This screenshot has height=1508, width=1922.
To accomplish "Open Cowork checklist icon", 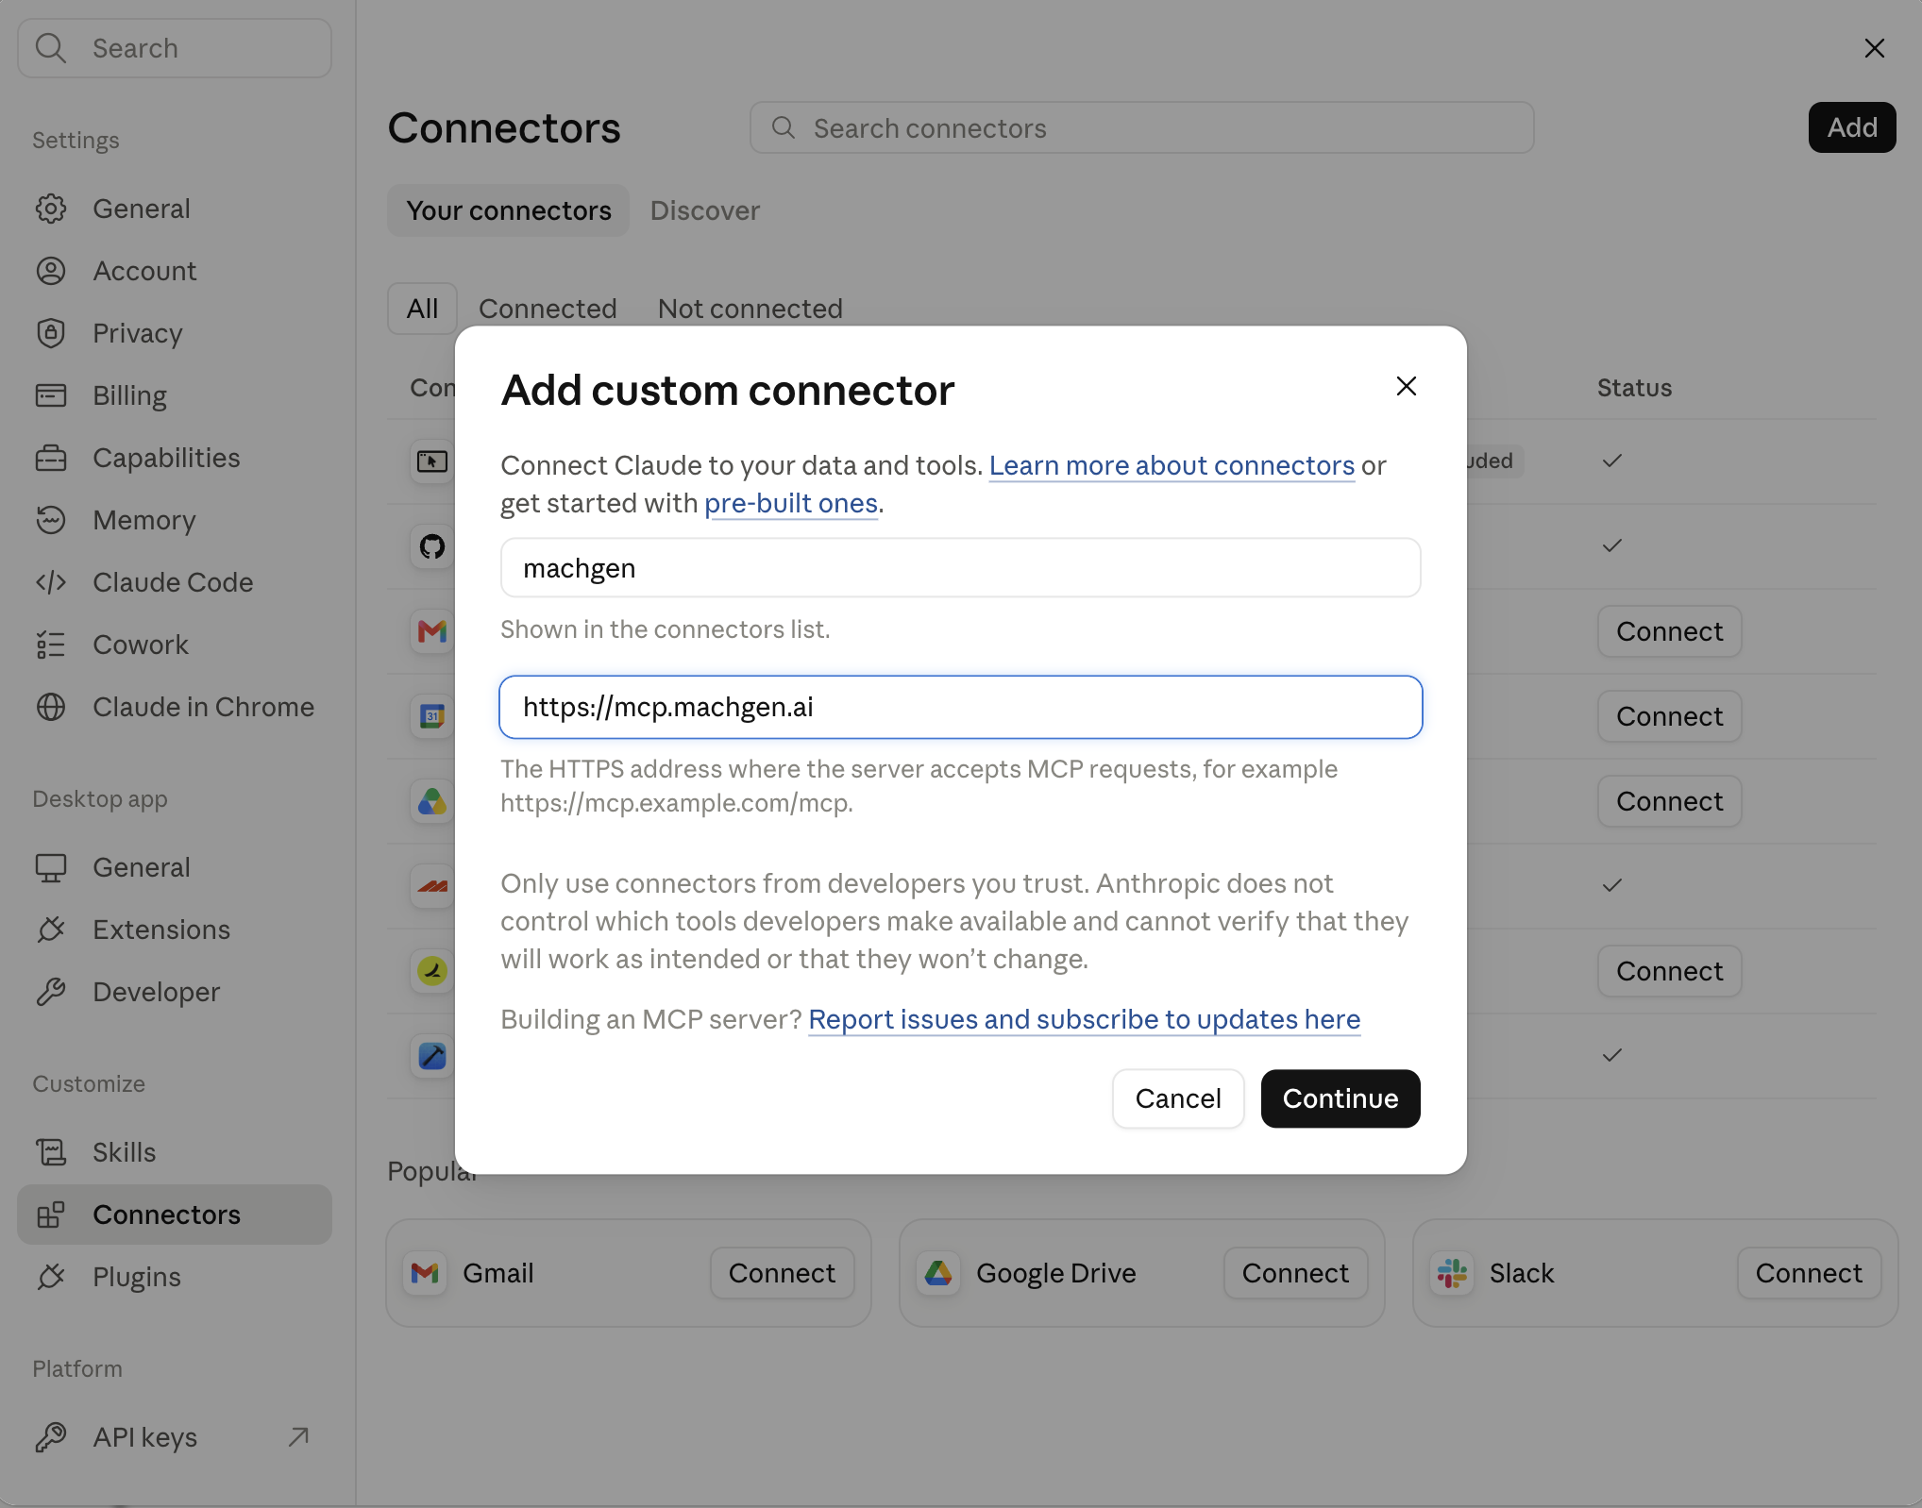I will pos(51,645).
